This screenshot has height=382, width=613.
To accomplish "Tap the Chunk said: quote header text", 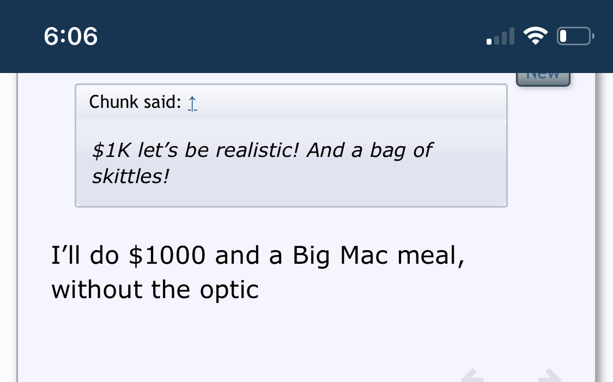I will tap(135, 102).
